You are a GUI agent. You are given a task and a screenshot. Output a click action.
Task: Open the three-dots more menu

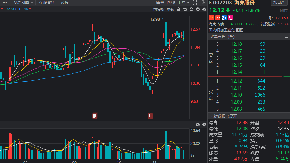coord(5,3)
